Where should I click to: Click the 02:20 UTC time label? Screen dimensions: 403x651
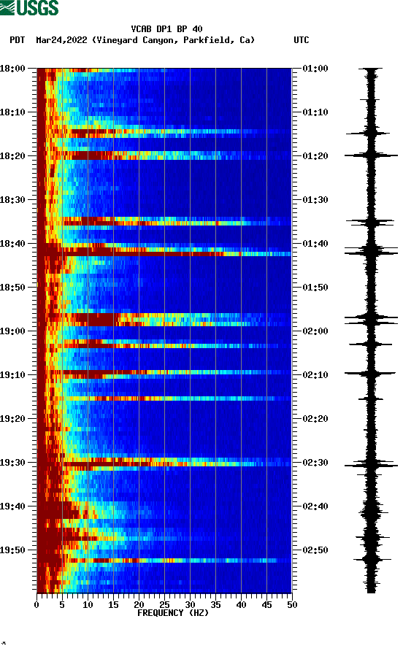pos(315,419)
